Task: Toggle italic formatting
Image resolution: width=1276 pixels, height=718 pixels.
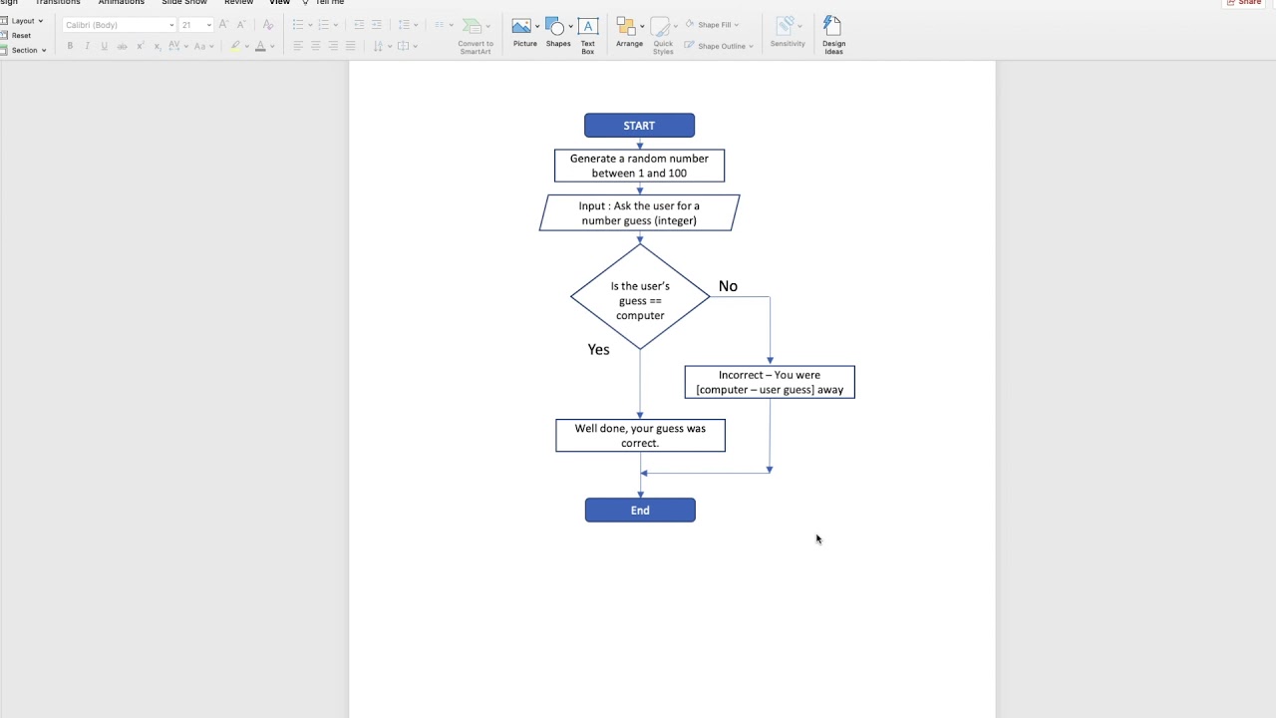Action: pyautogui.click(x=87, y=46)
